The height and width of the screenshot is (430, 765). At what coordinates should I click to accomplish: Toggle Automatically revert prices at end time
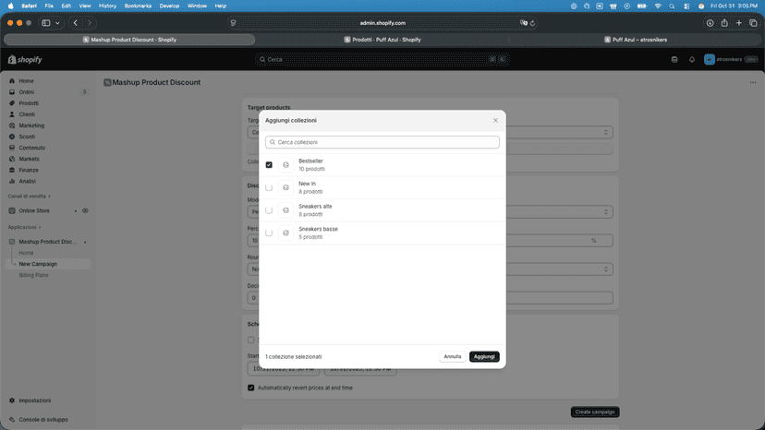coord(250,388)
